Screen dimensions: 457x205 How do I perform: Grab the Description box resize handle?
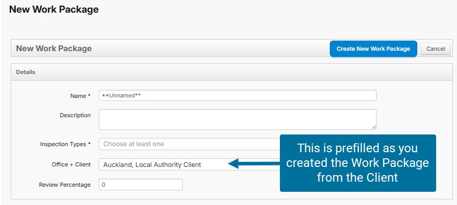pos(374,127)
